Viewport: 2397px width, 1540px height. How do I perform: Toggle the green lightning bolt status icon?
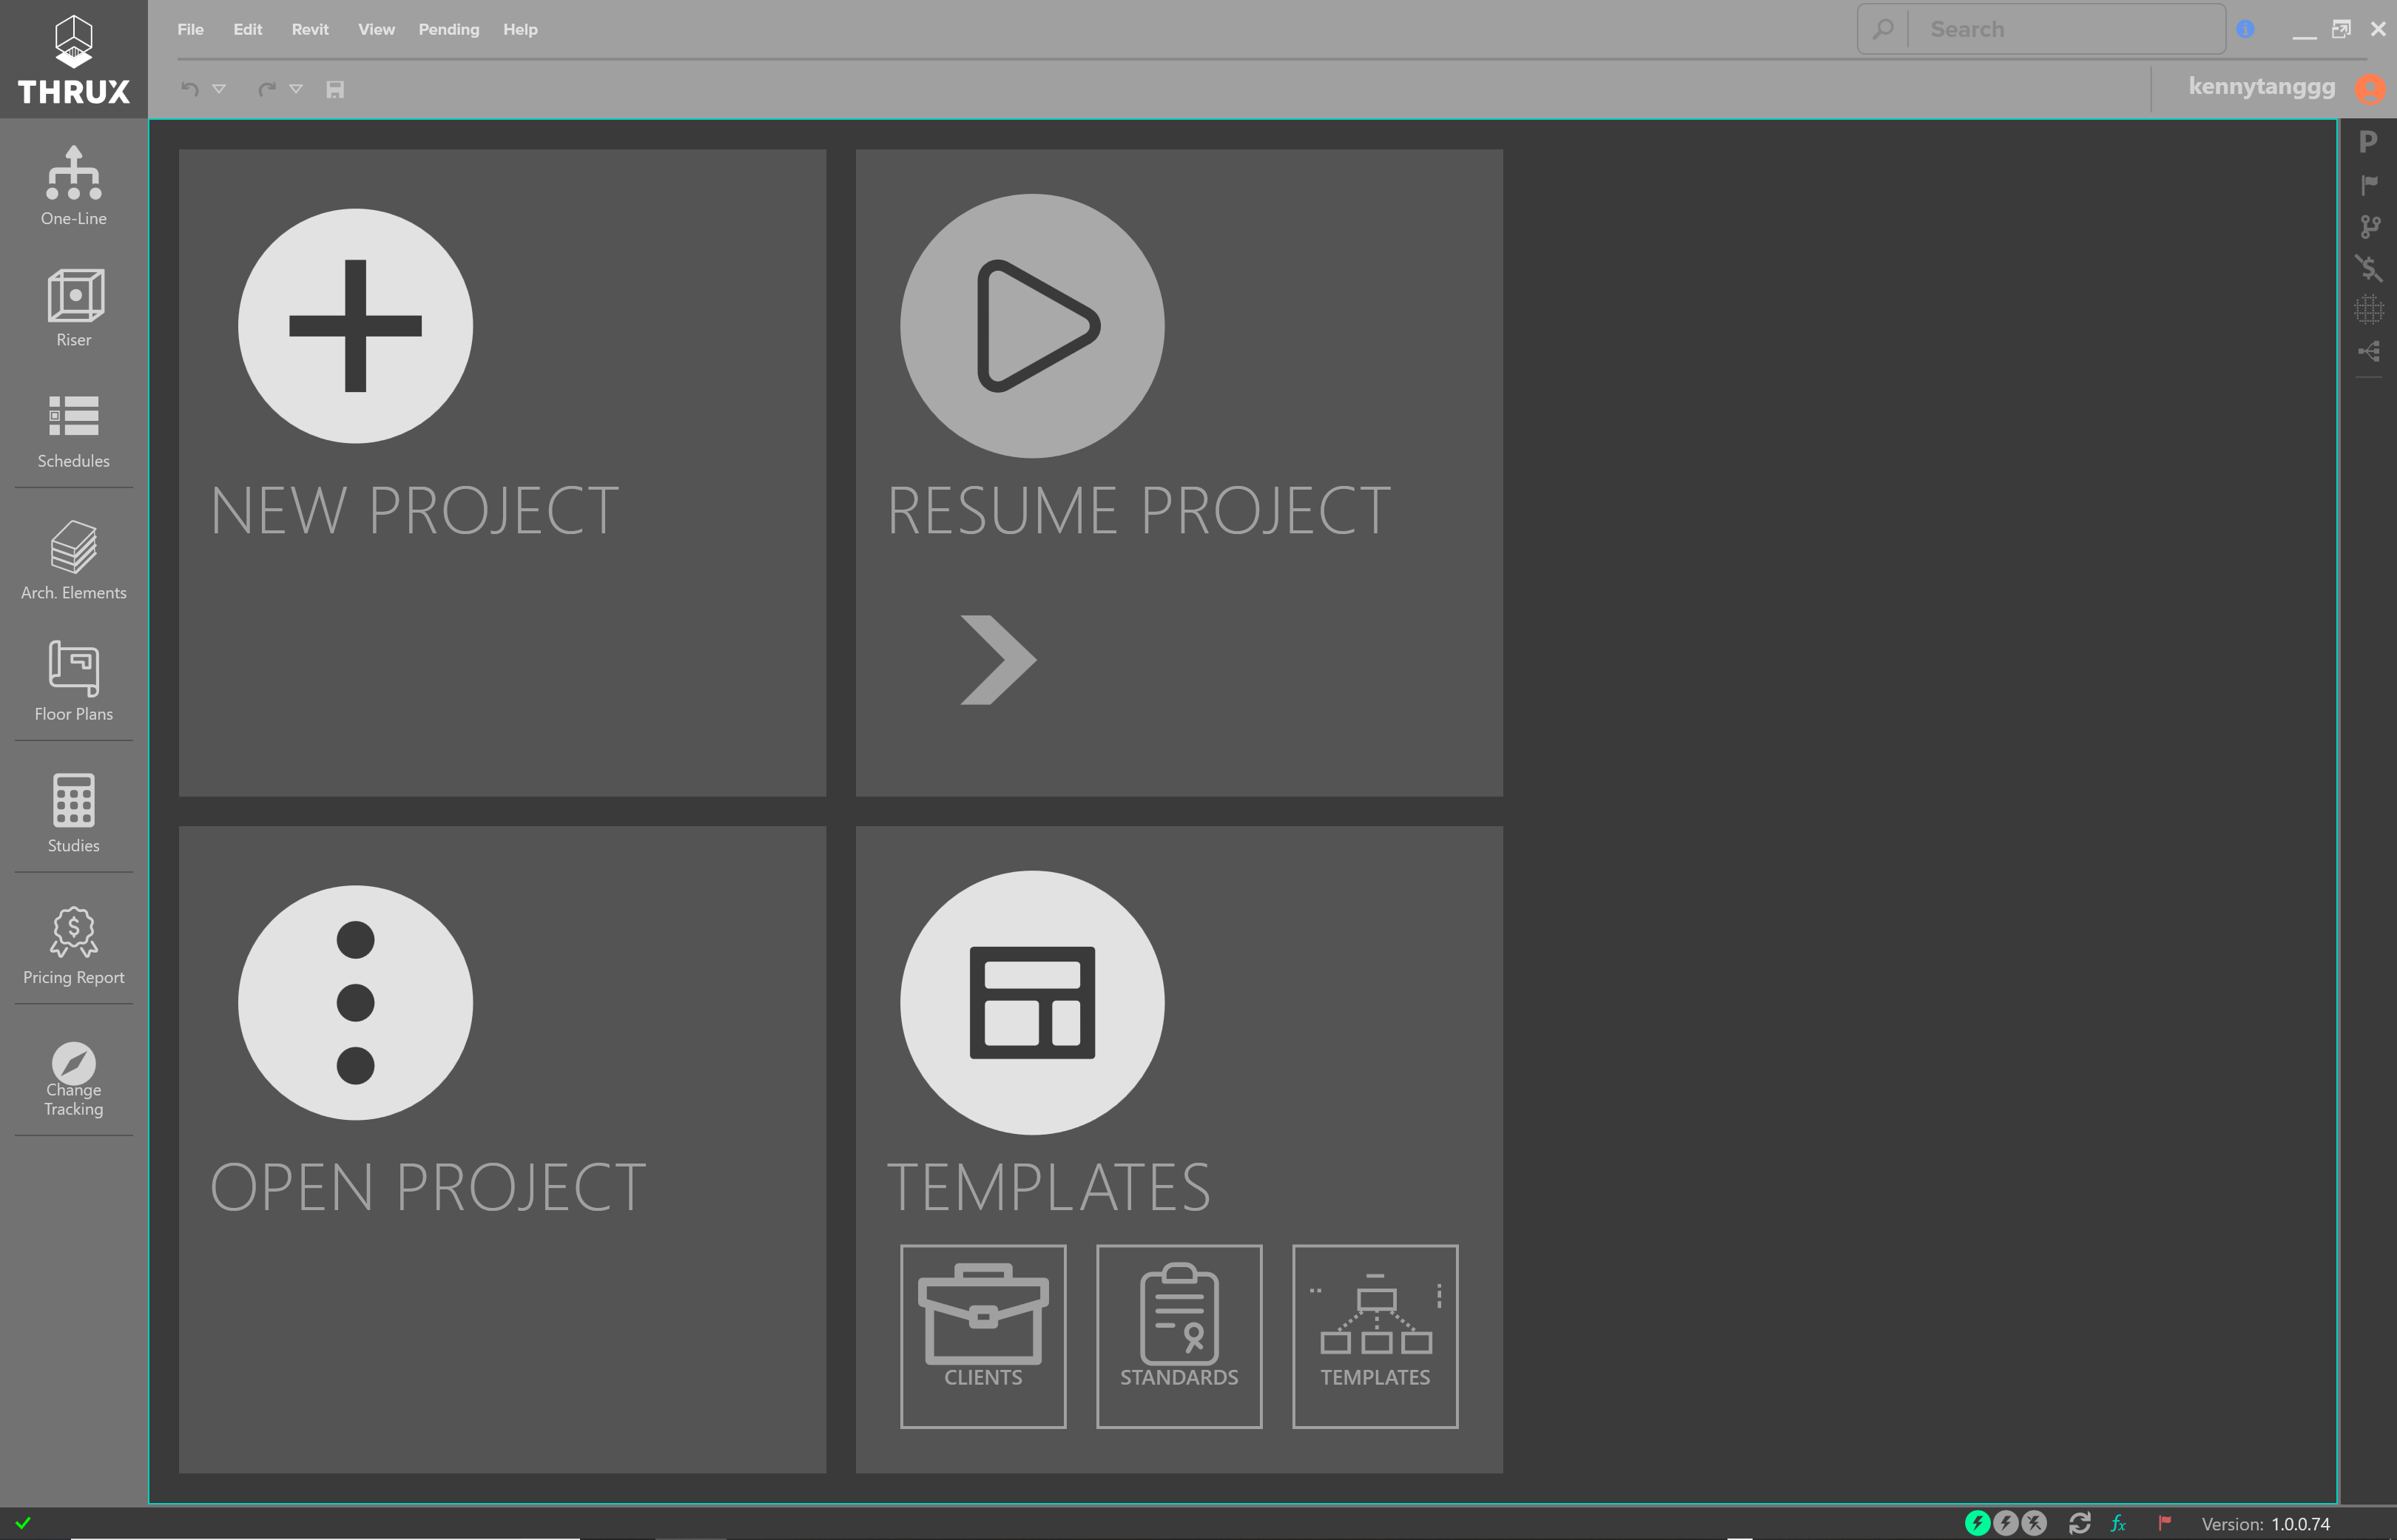pyautogui.click(x=1977, y=1523)
